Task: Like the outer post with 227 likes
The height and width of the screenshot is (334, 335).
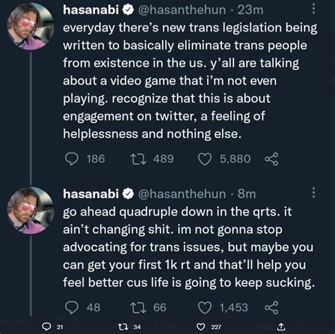Action: point(201,327)
